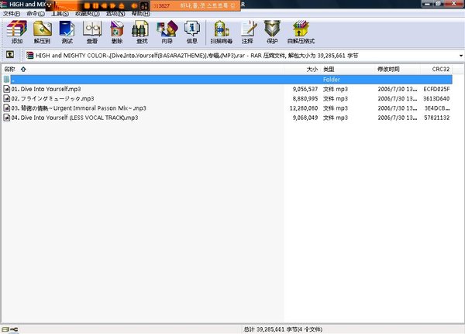Click the mini player mode-switch button
465x334 pixels.
point(144,5)
